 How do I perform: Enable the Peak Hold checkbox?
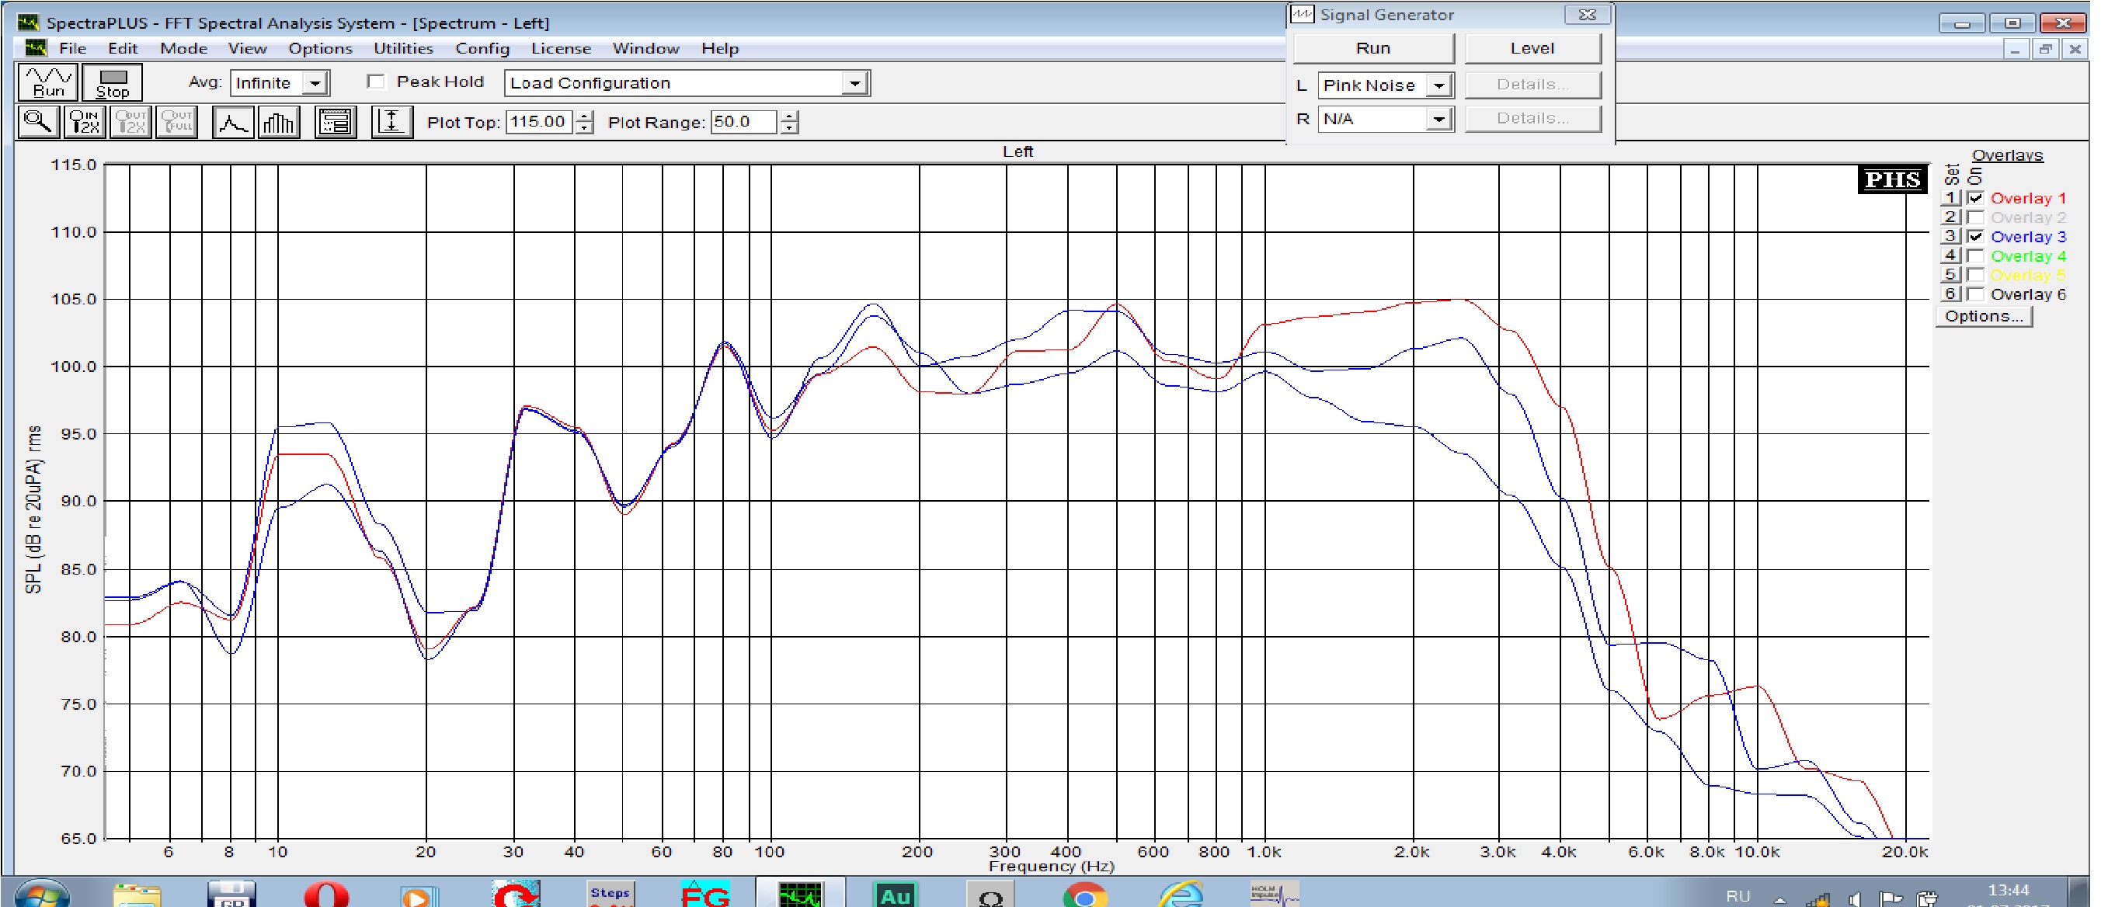(377, 82)
